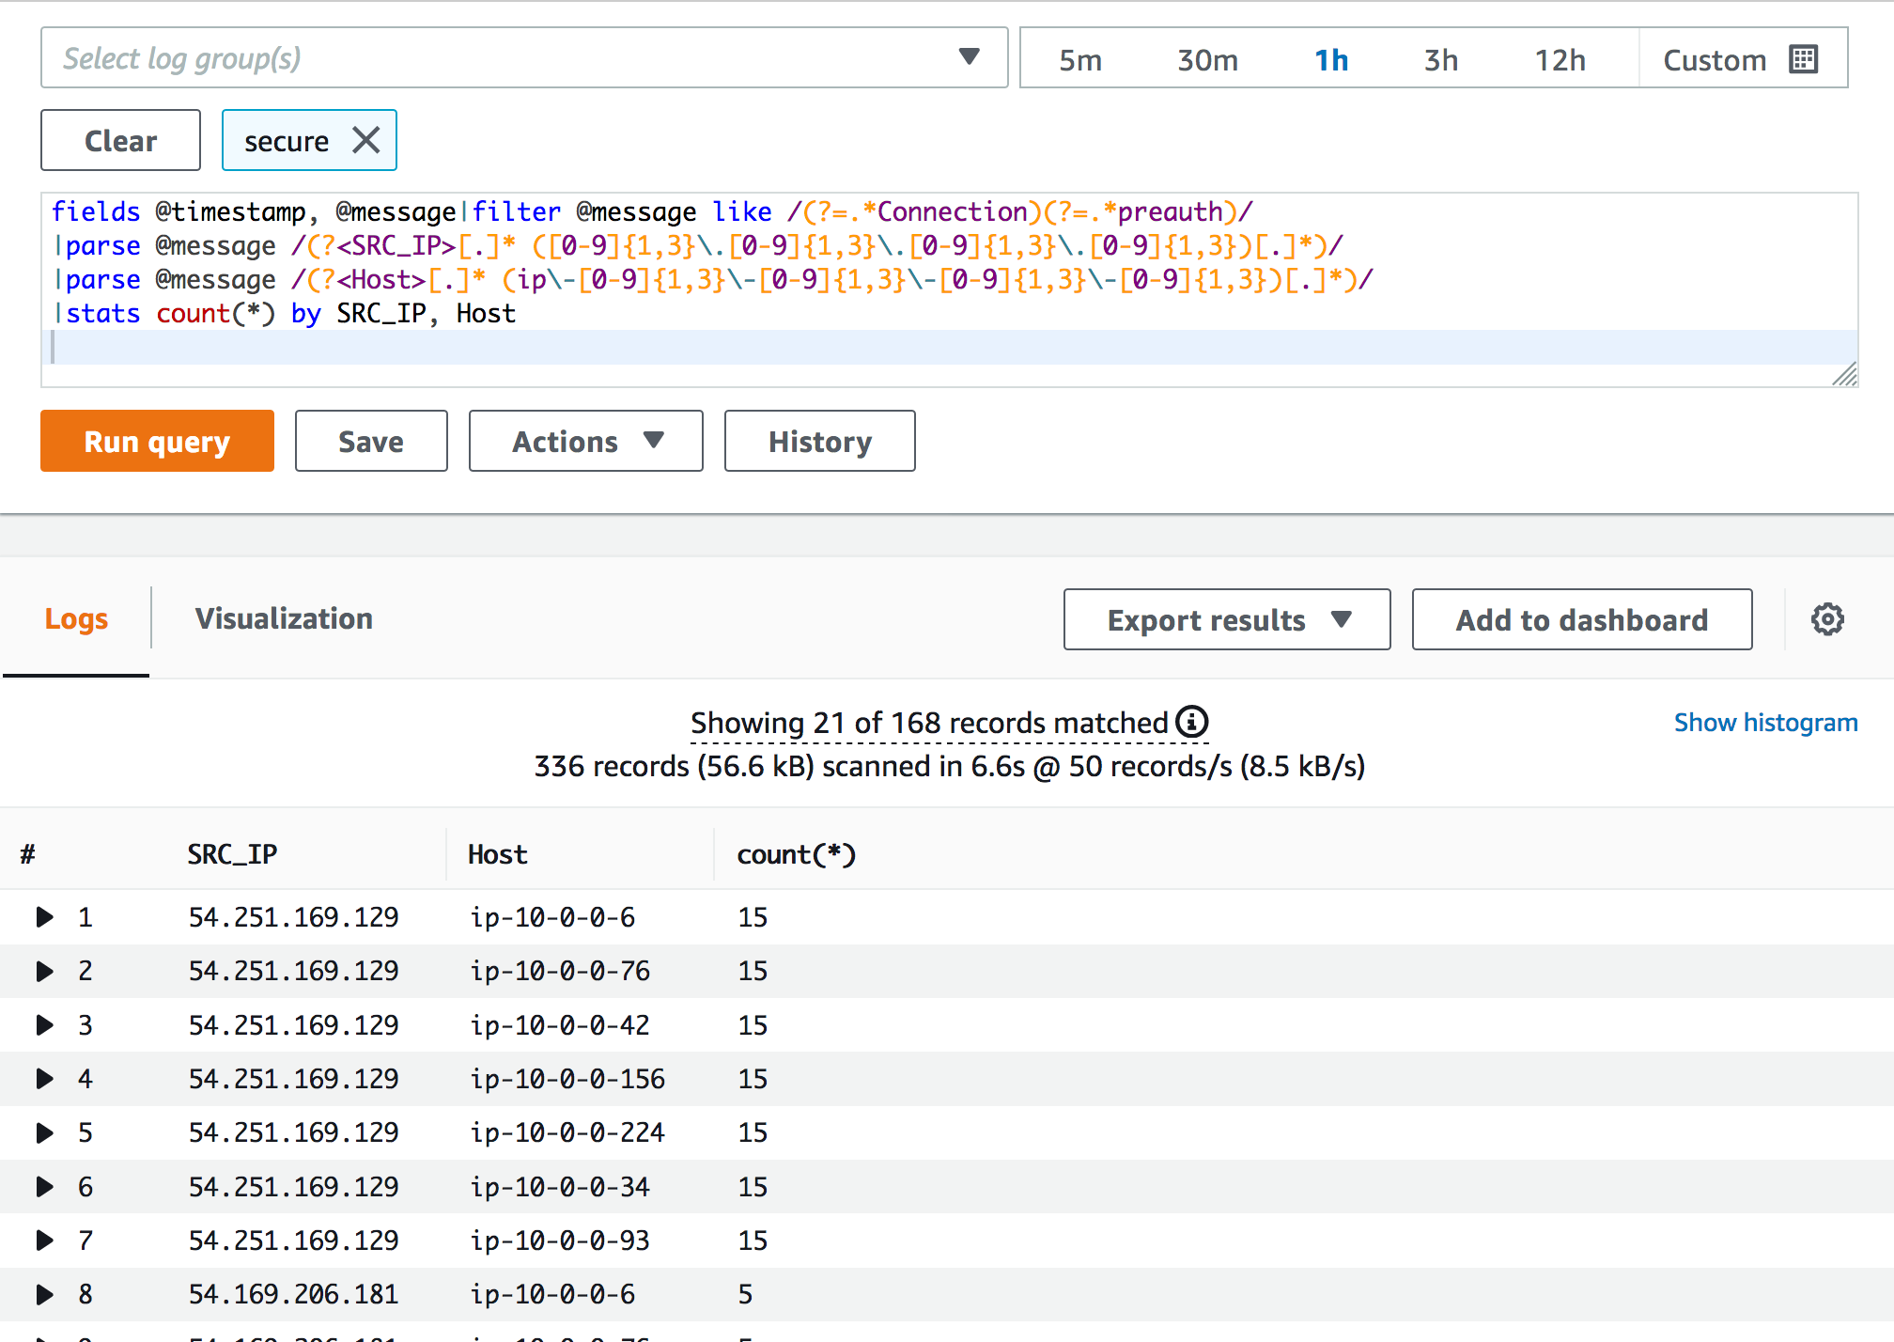Click the settings gear icon
The image size is (1894, 1342).
click(x=1826, y=619)
